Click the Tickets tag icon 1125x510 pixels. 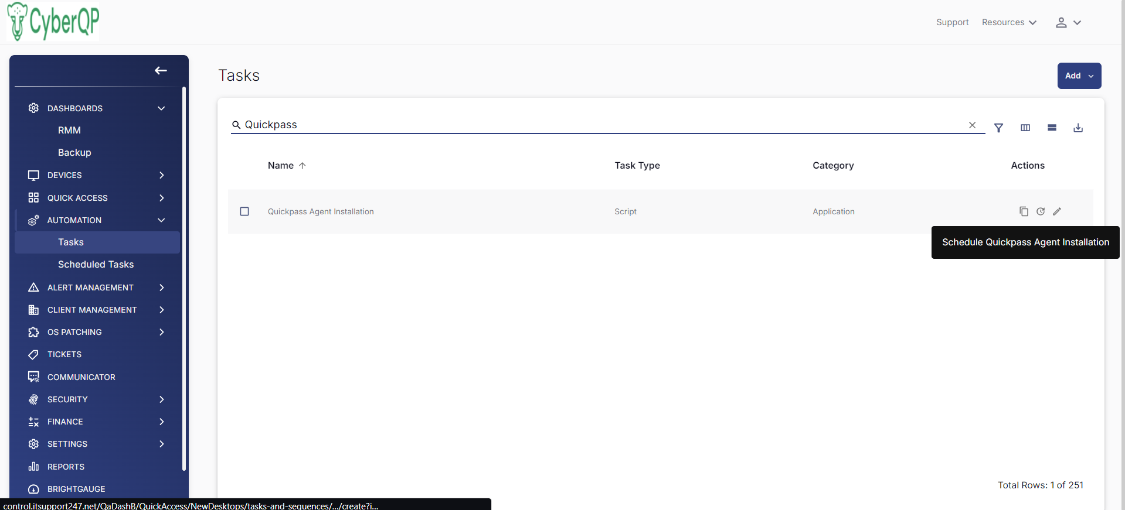33,354
